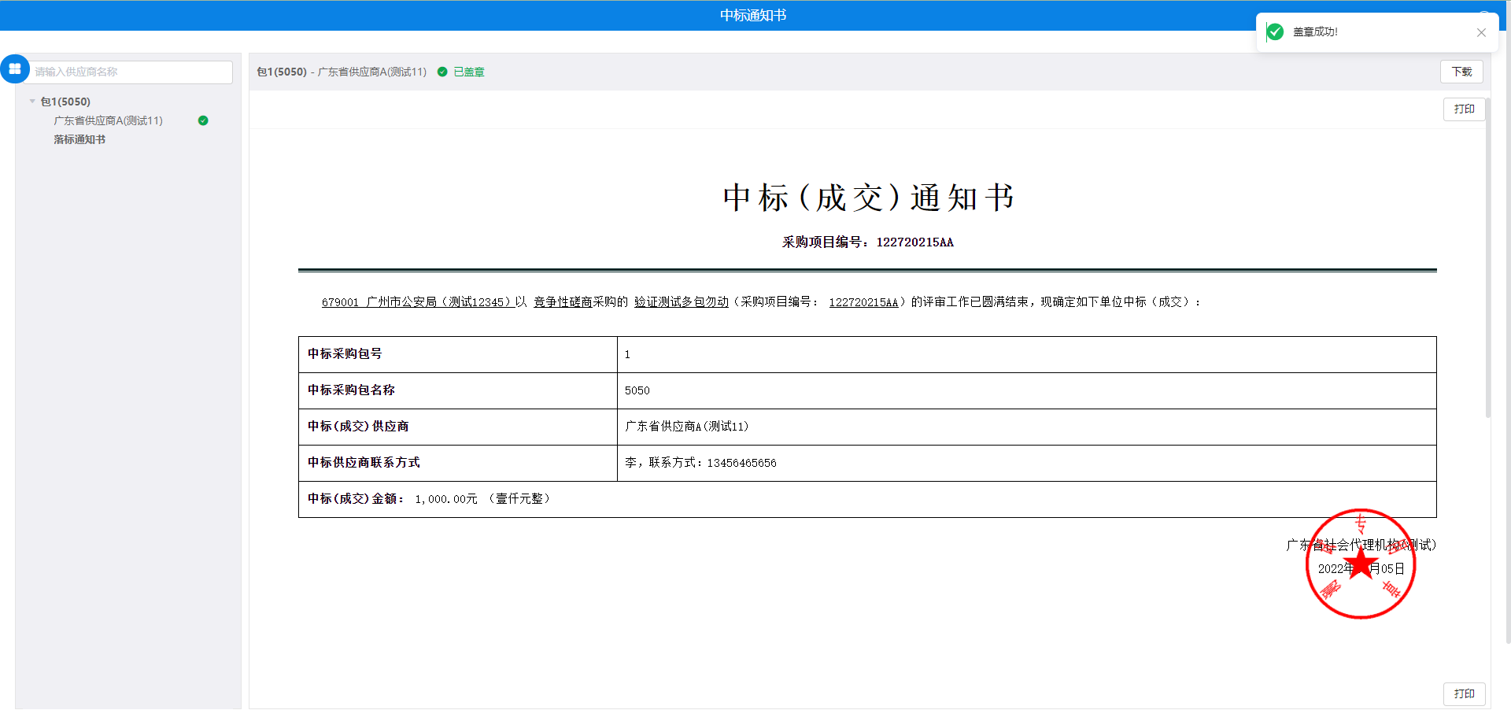Click the green check next to 广东省供应商A(测试11) in tree
This screenshot has height=710, width=1511.
203,120
